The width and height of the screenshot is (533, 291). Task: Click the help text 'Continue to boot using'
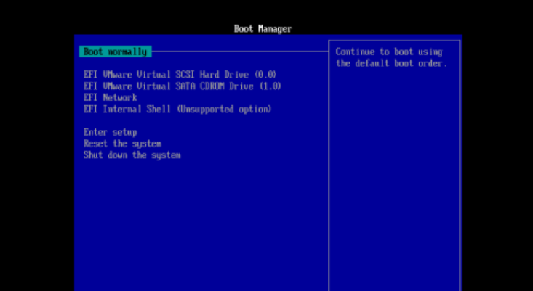coord(389,52)
